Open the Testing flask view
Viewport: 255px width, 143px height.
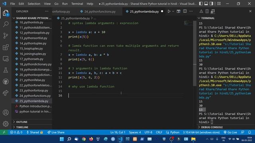(6, 70)
